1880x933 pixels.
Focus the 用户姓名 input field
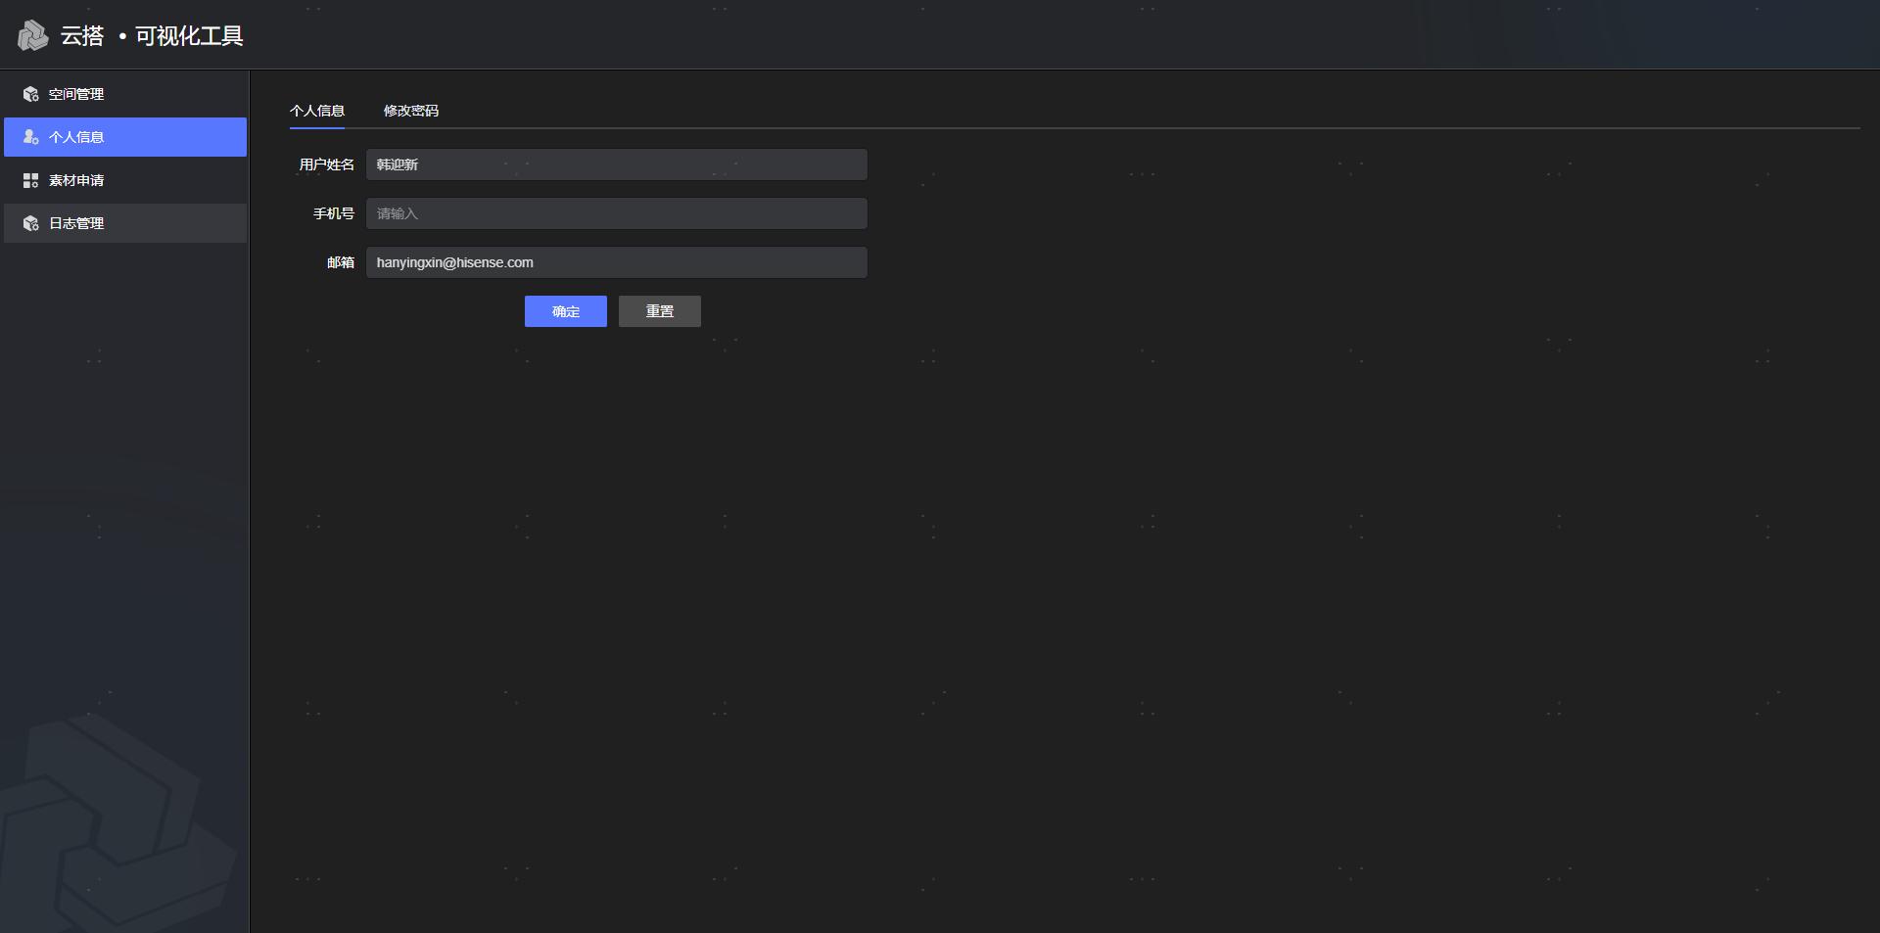[x=616, y=164]
